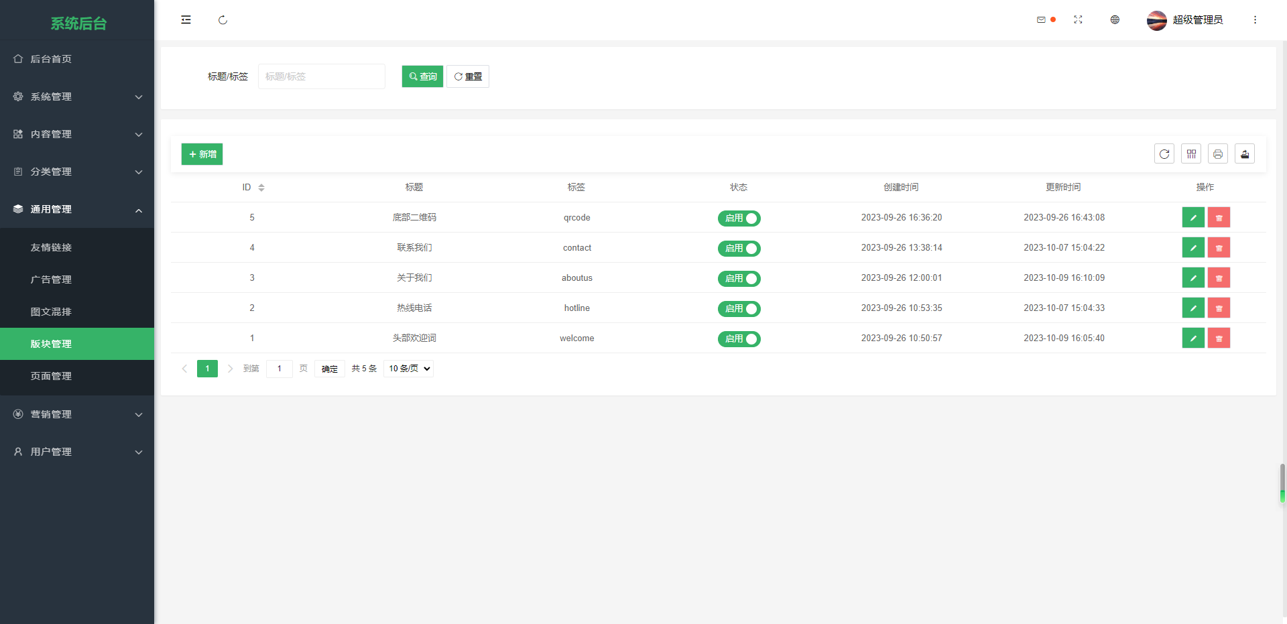Delete the 头部欢迎词 row
This screenshot has width=1287, height=624.
(1219, 338)
